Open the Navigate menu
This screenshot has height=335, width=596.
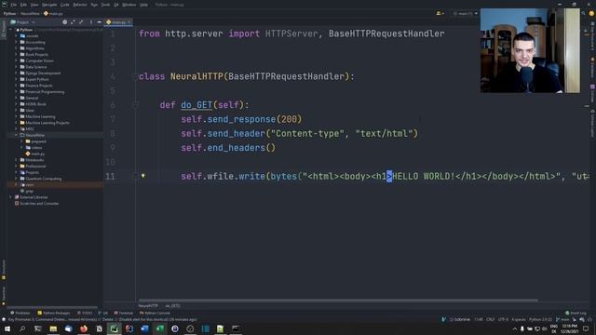49,5
